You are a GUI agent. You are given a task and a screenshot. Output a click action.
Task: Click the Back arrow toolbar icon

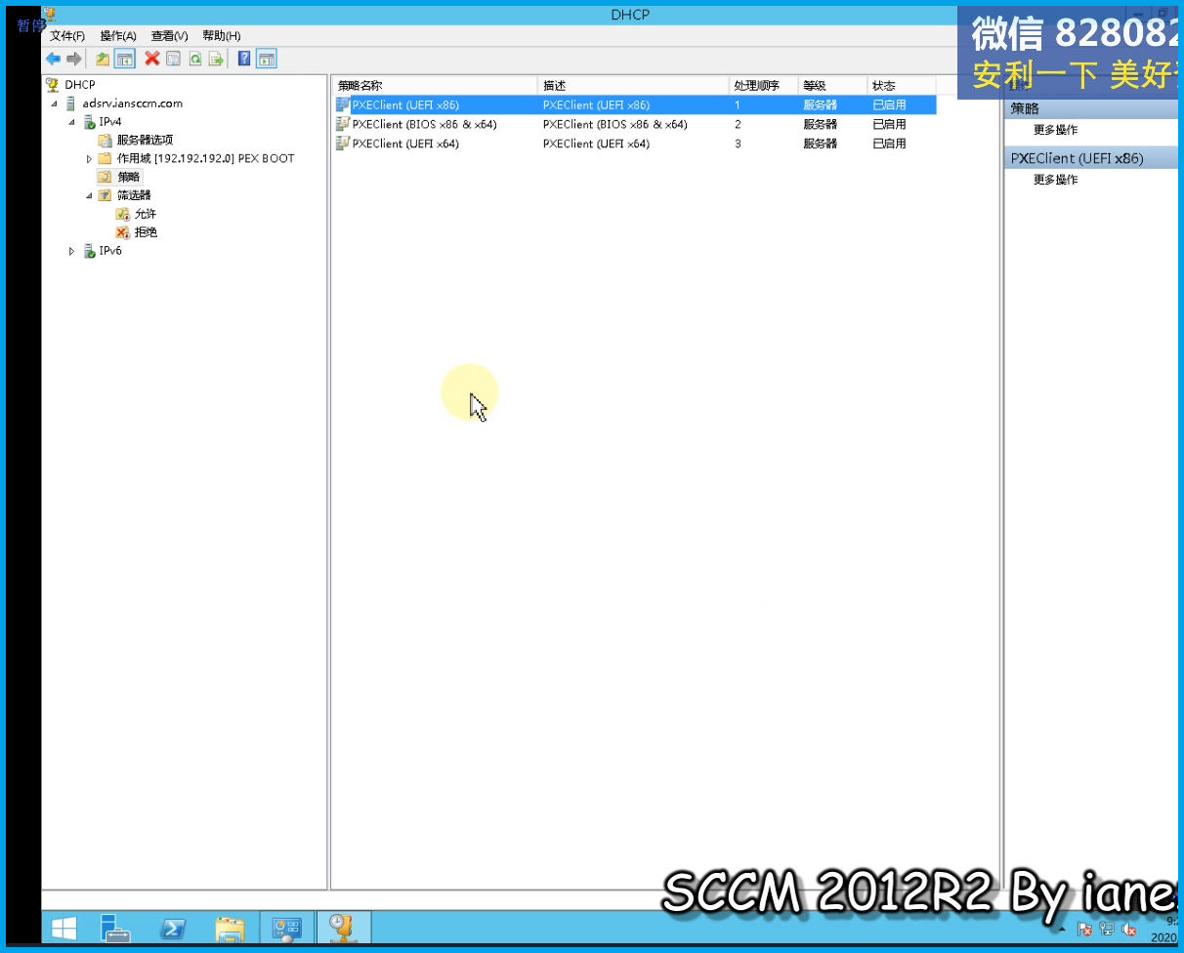pos(53,59)
